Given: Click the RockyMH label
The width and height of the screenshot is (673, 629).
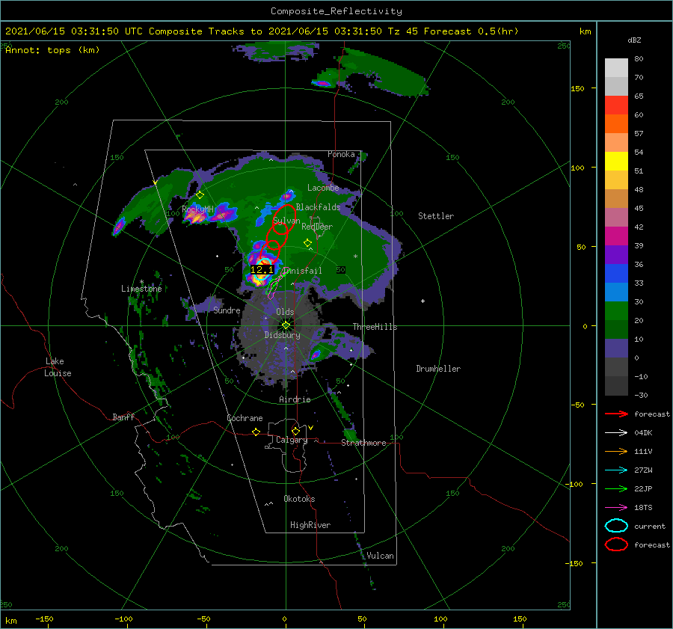Looking at the screenshot, I should [x=197, y=209].
